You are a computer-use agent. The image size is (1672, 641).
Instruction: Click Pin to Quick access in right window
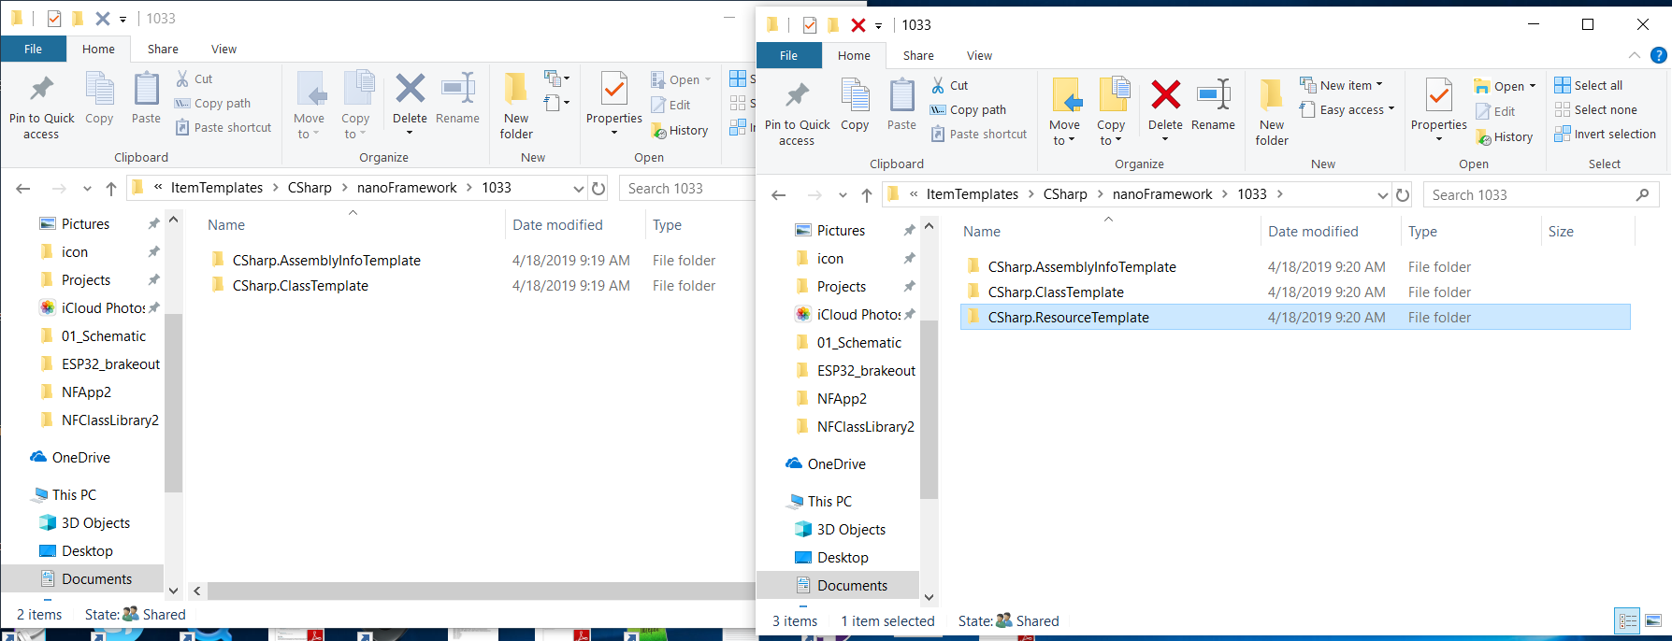797,113
